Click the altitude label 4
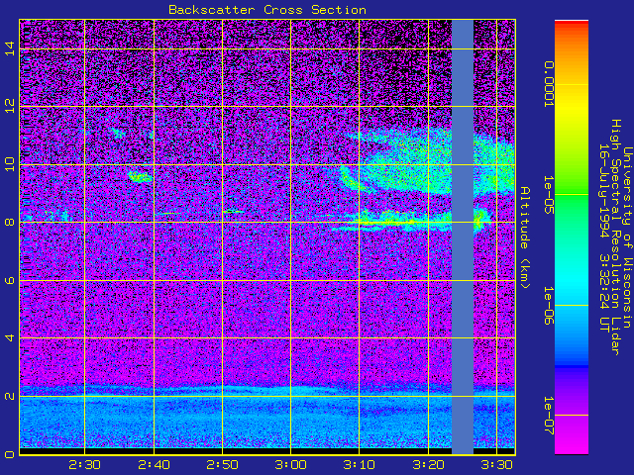 tap(10, 337)
